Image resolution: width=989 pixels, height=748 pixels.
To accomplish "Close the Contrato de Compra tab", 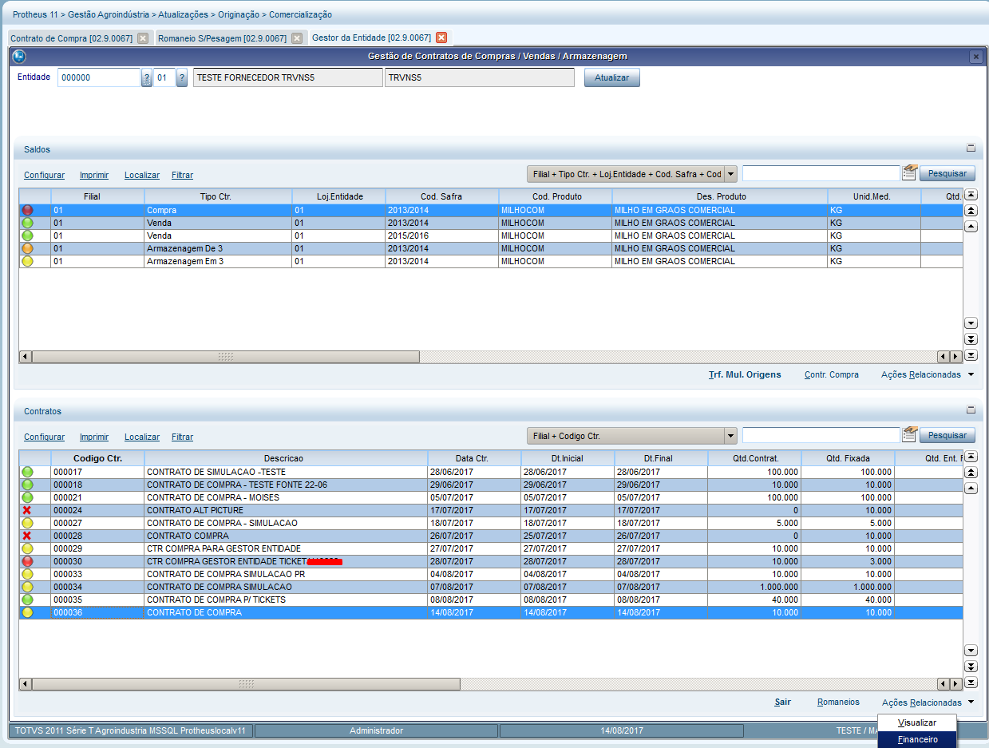I will point(142,38).
